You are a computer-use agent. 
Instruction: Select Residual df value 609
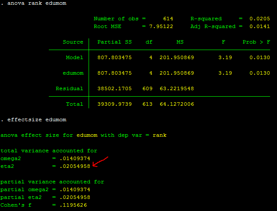[147, 88]
